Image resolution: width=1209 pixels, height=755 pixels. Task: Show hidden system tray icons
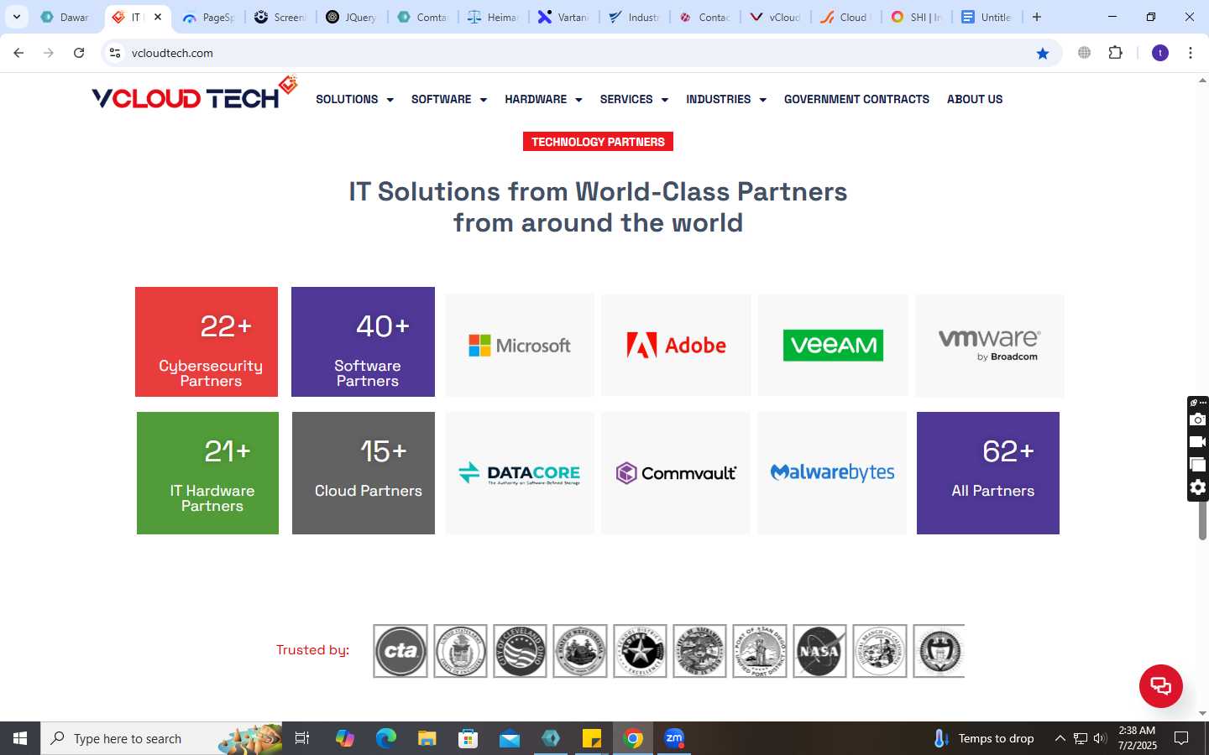tap(1060, 738)
